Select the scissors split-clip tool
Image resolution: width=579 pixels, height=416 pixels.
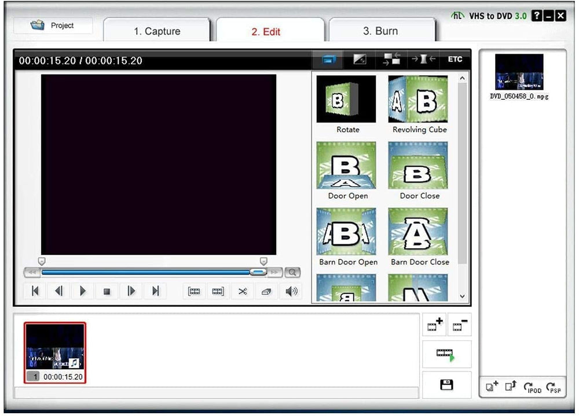pyautogui.click(x=243, y=291)
